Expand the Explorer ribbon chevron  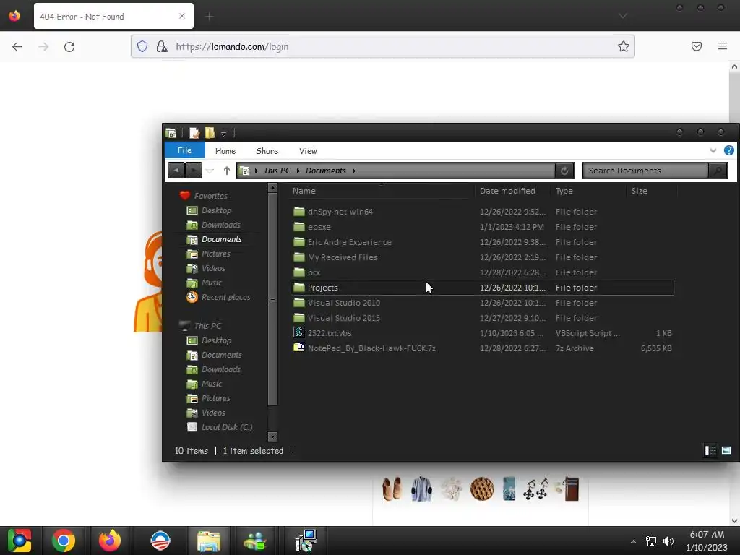(x=713, y=150)
